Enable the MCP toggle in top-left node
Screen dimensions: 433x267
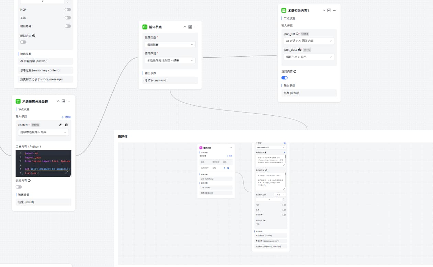coord(68,10)
